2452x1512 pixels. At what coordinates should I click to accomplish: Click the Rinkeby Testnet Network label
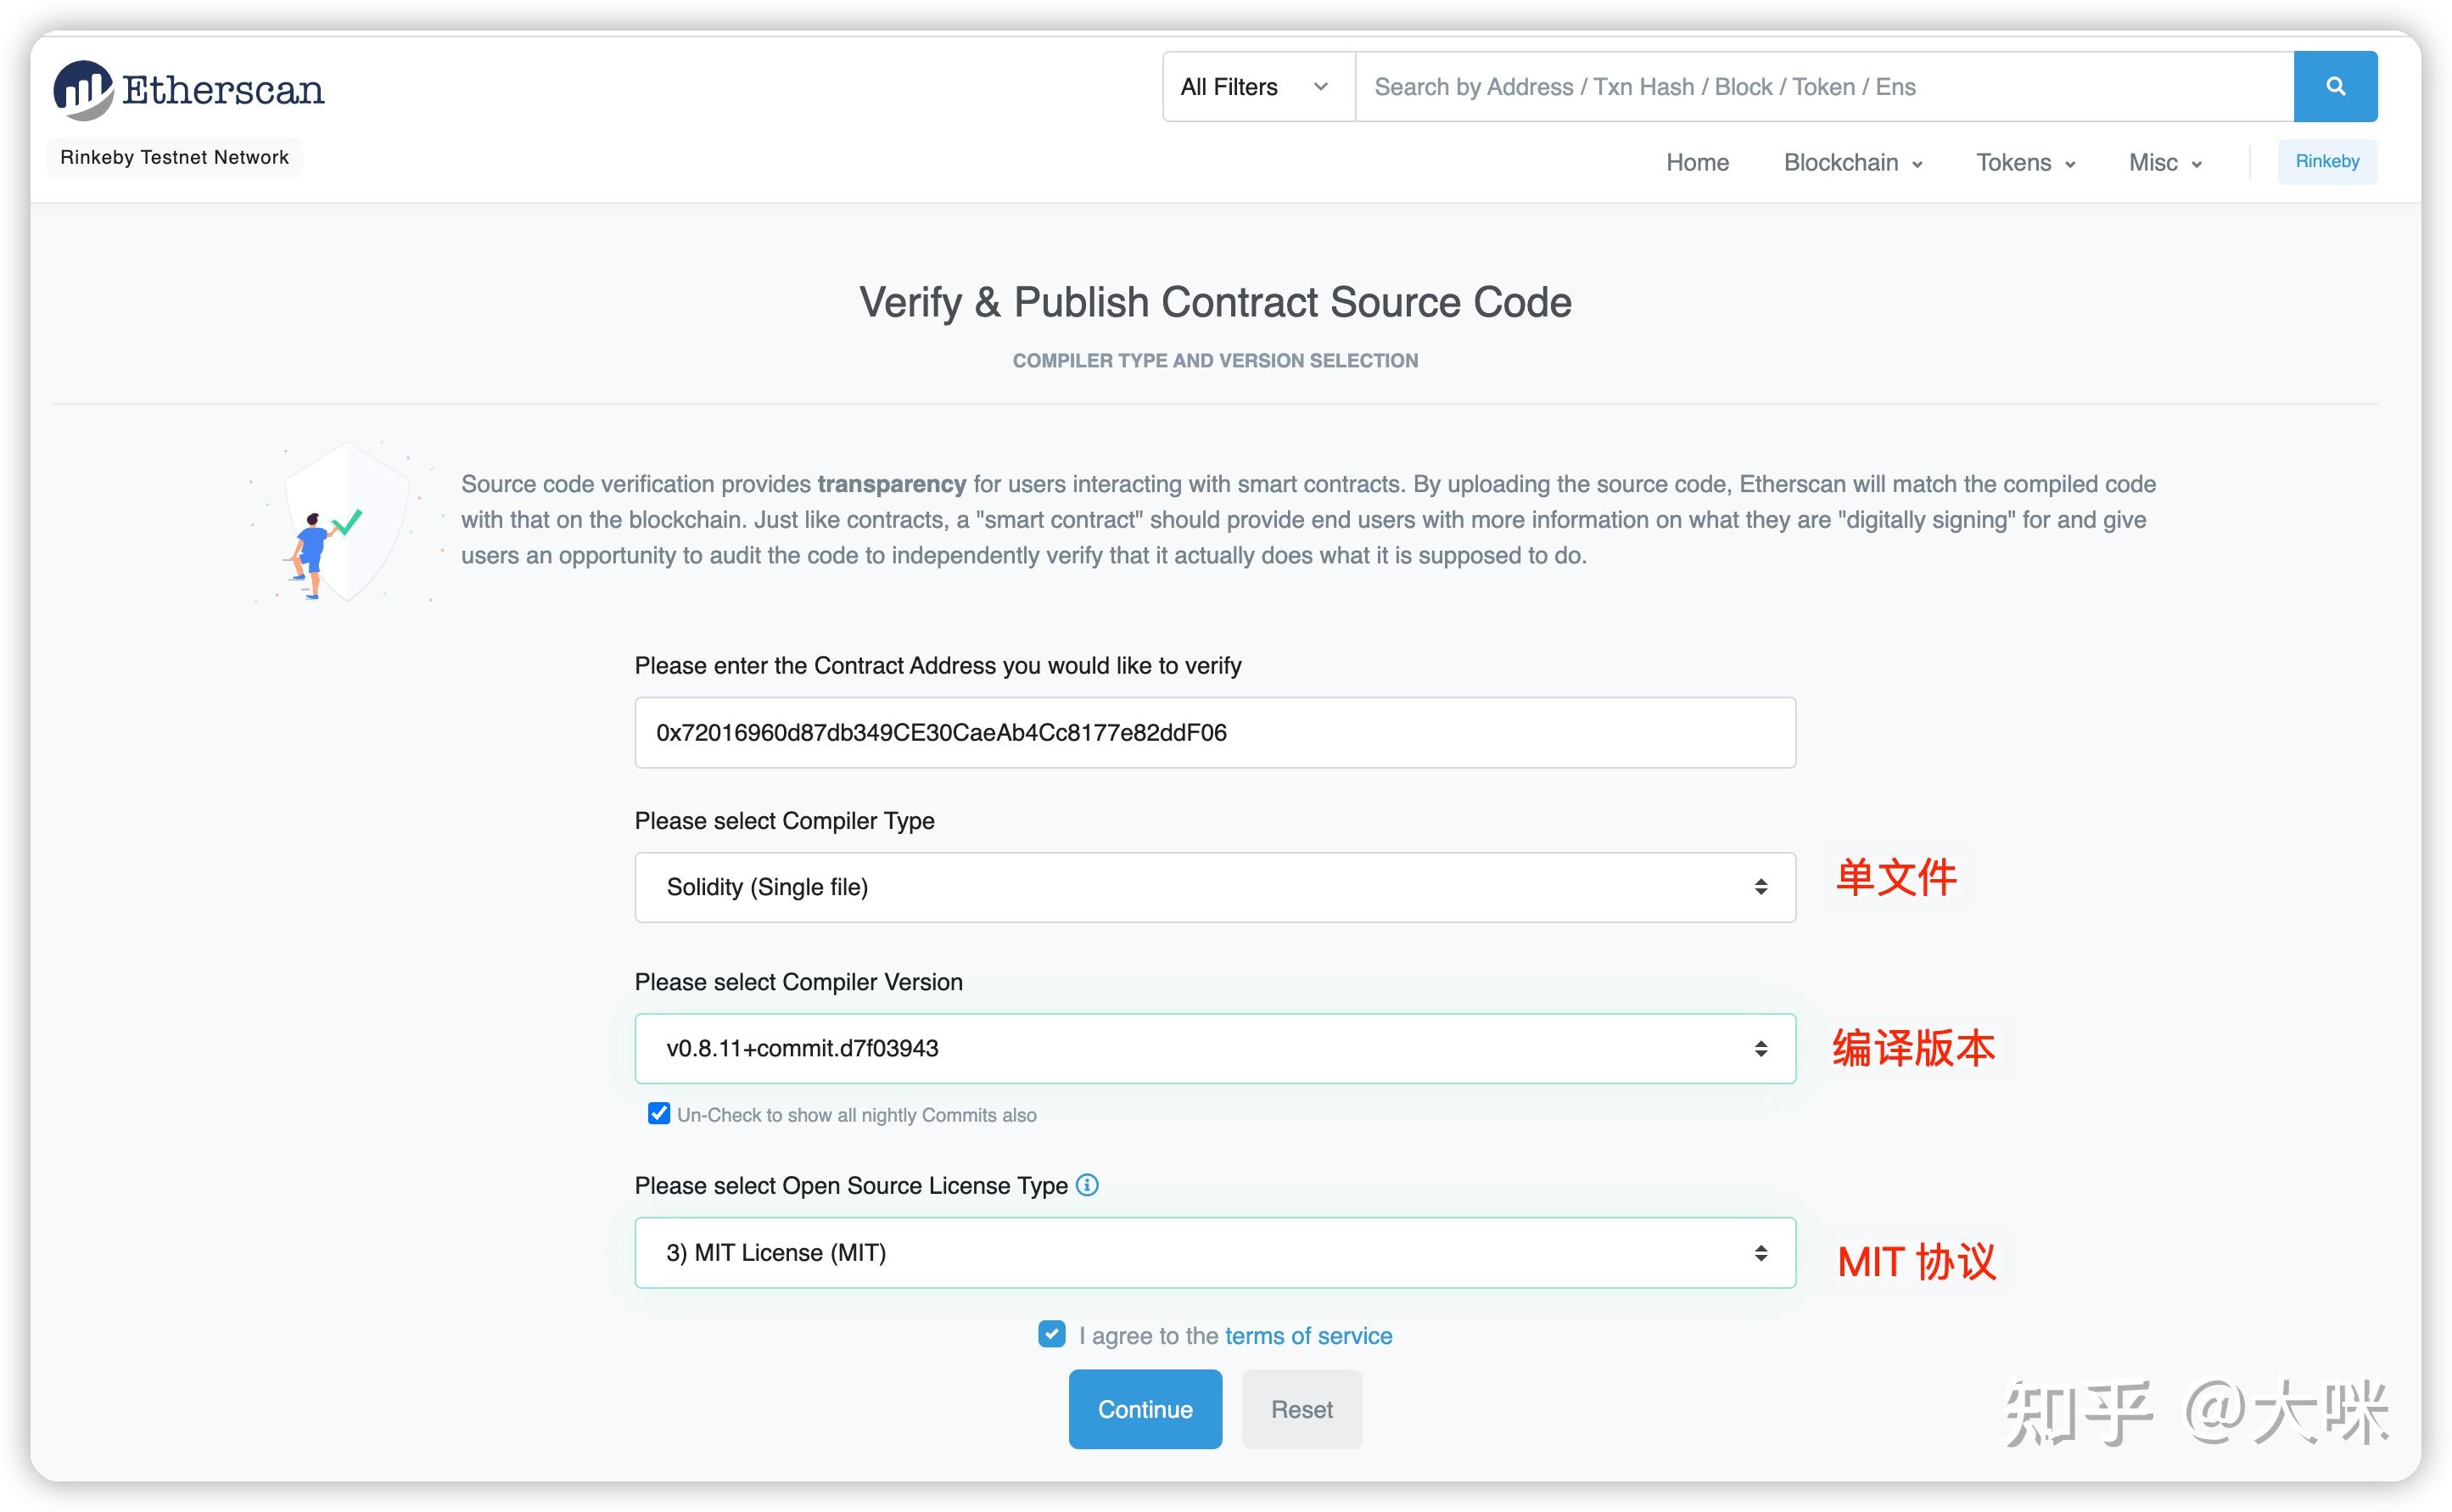pyautogui.click(x=175, y=157)
